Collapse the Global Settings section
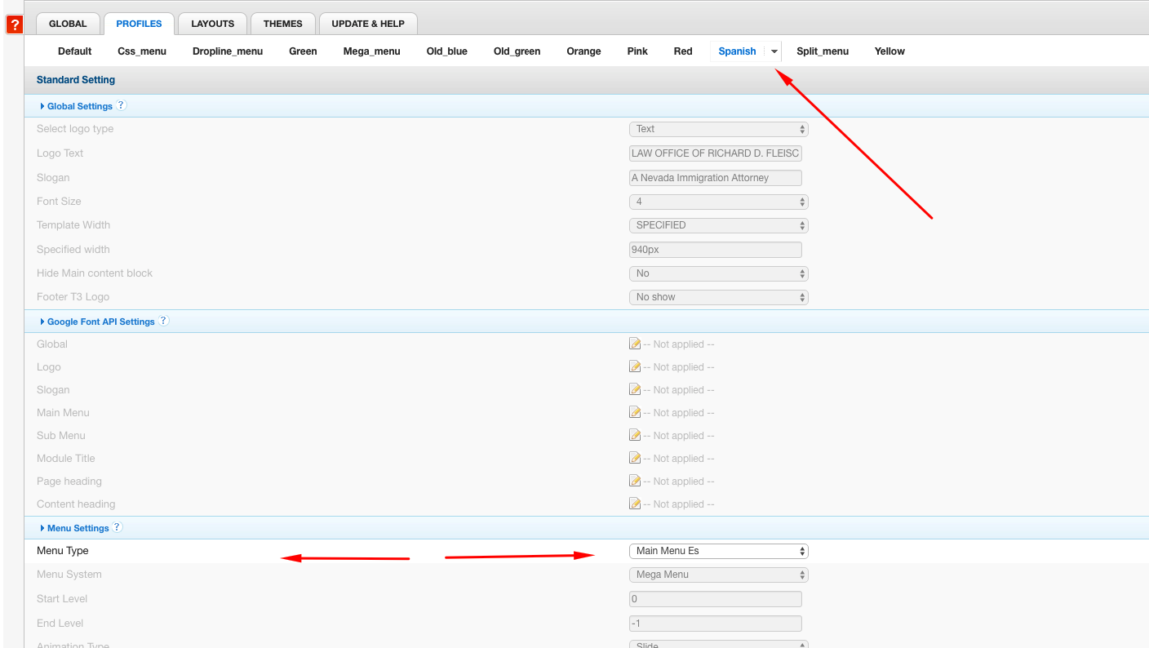Screen dimensions: 1149x648 click(76, 106)
